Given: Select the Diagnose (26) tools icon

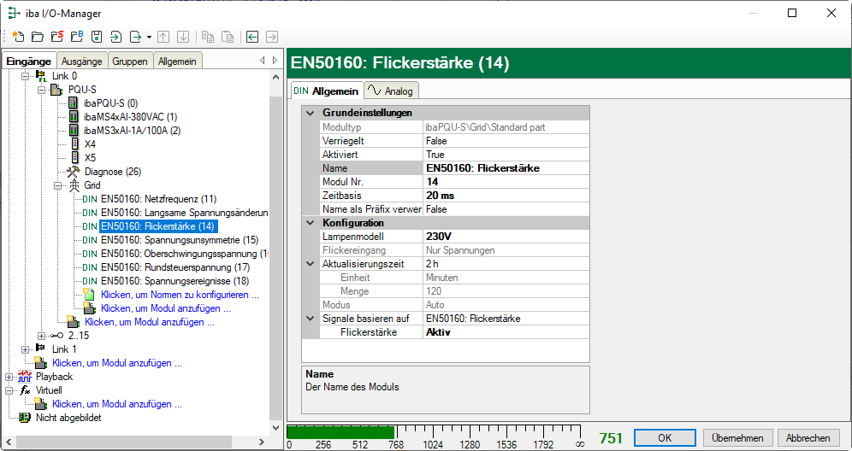Looking at the screenshot, I should tap(74, 171).
